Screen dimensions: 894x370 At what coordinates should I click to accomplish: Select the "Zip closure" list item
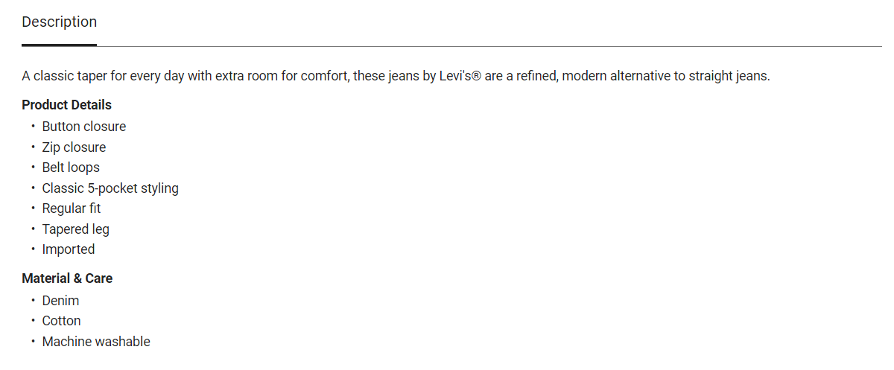click(x=74, y=147)
